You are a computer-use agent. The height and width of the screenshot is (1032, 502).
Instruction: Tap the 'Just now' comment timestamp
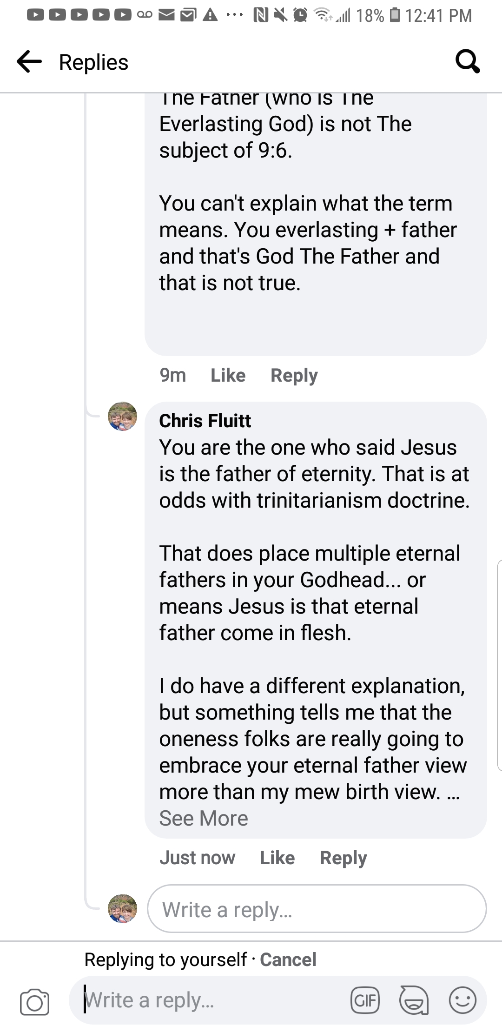coord(197,858)
